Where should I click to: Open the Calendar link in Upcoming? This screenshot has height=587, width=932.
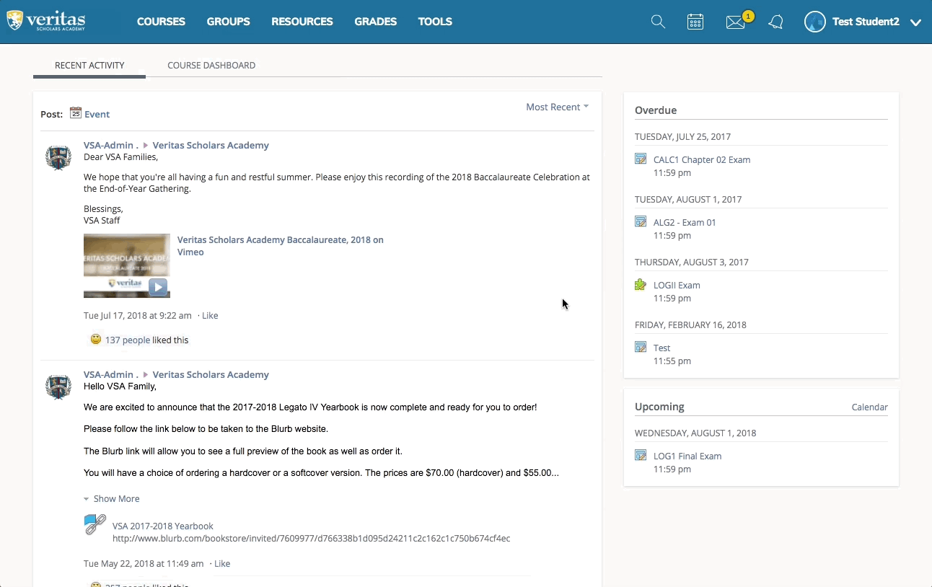(869, 407)
